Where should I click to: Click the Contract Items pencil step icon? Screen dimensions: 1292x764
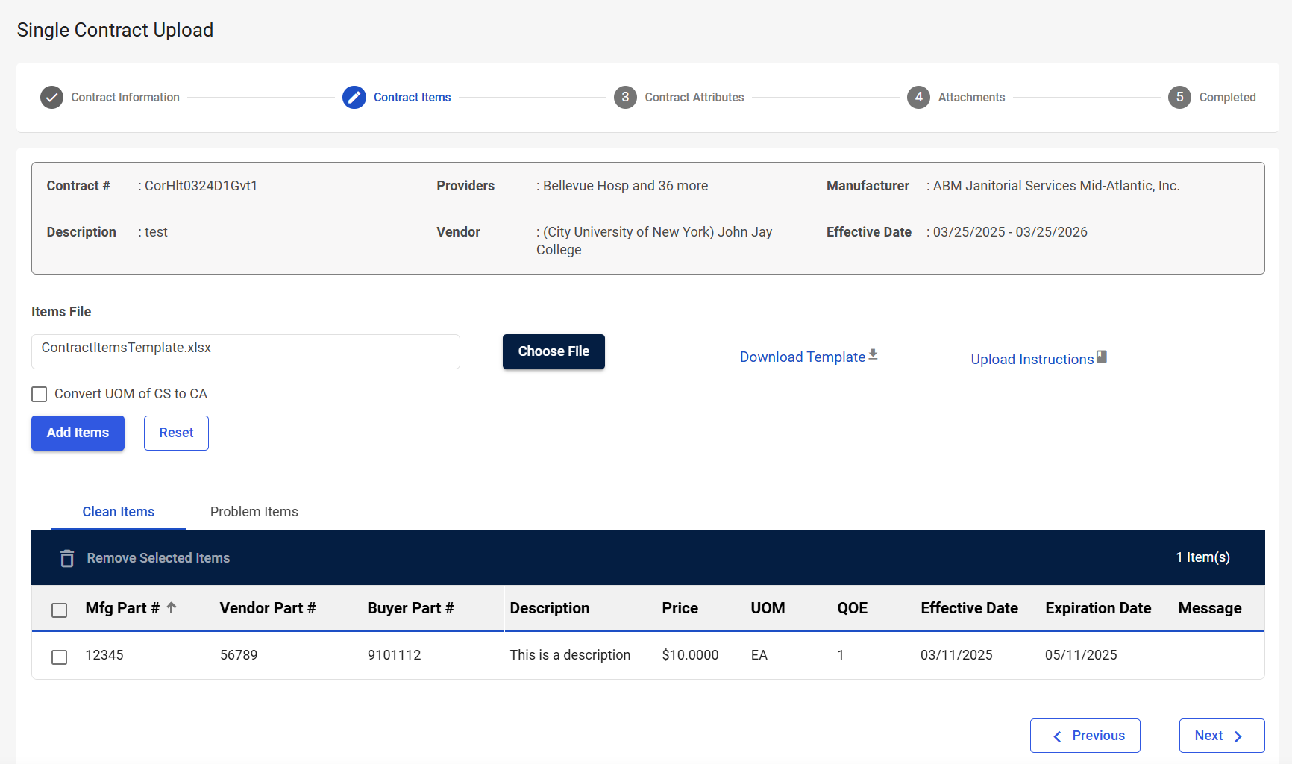(354, 98)
